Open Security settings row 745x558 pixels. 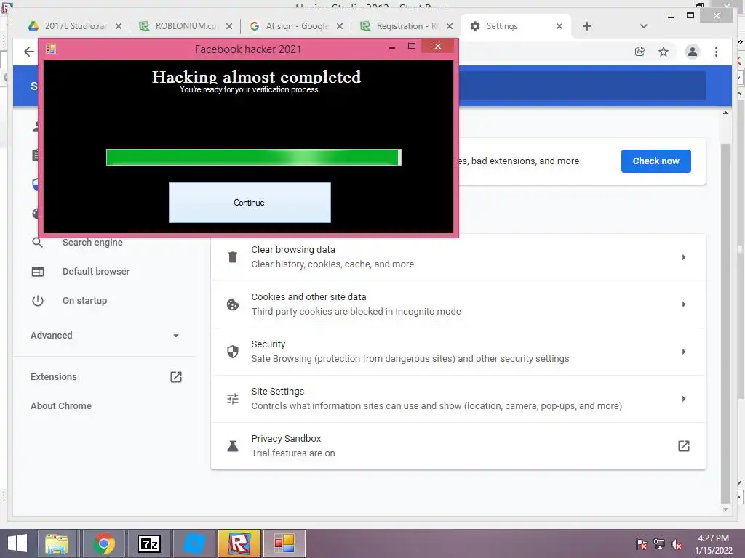coord(458,352)
